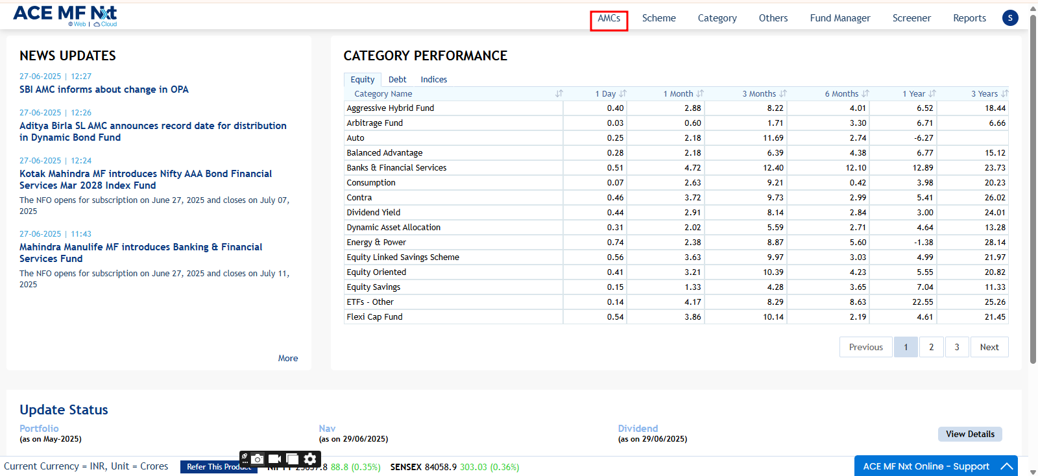
Task: Open the Reports menu in navigation
Action: pyautogui.click(x=969, y=18)
